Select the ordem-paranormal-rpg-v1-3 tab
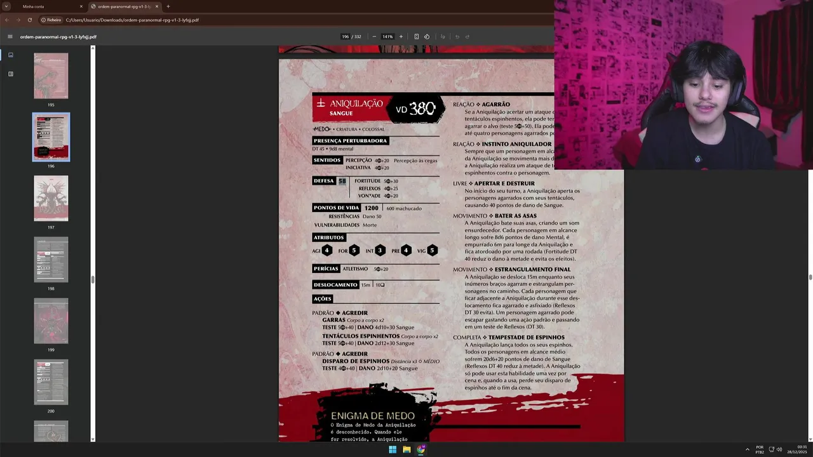This screenshot has width=813, height=457. [x=124, y=6]
